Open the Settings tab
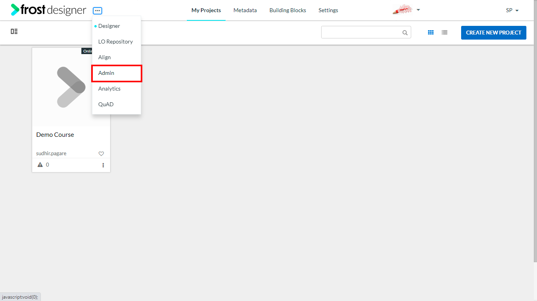Image resolution: width=537 pixels, height=301 pixels. click(x=328, y=11)
